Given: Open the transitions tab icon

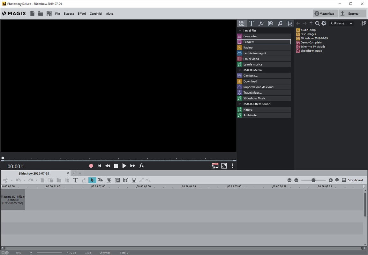Looking at the screenshot, I should (x=271, y=23).
